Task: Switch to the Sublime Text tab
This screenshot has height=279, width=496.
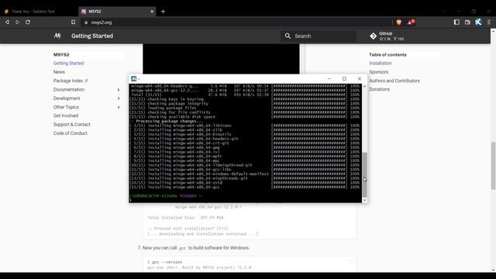Action: pos(32,12)
